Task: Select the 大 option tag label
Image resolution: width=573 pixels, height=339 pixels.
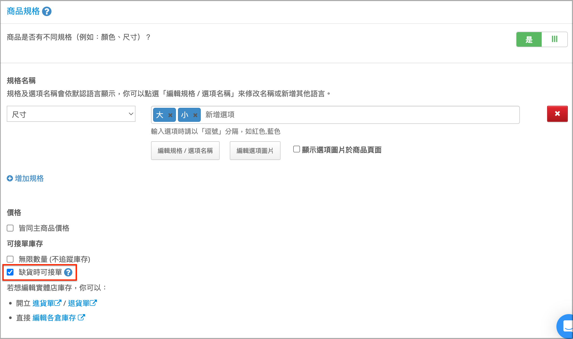Action: click(160, 115)
